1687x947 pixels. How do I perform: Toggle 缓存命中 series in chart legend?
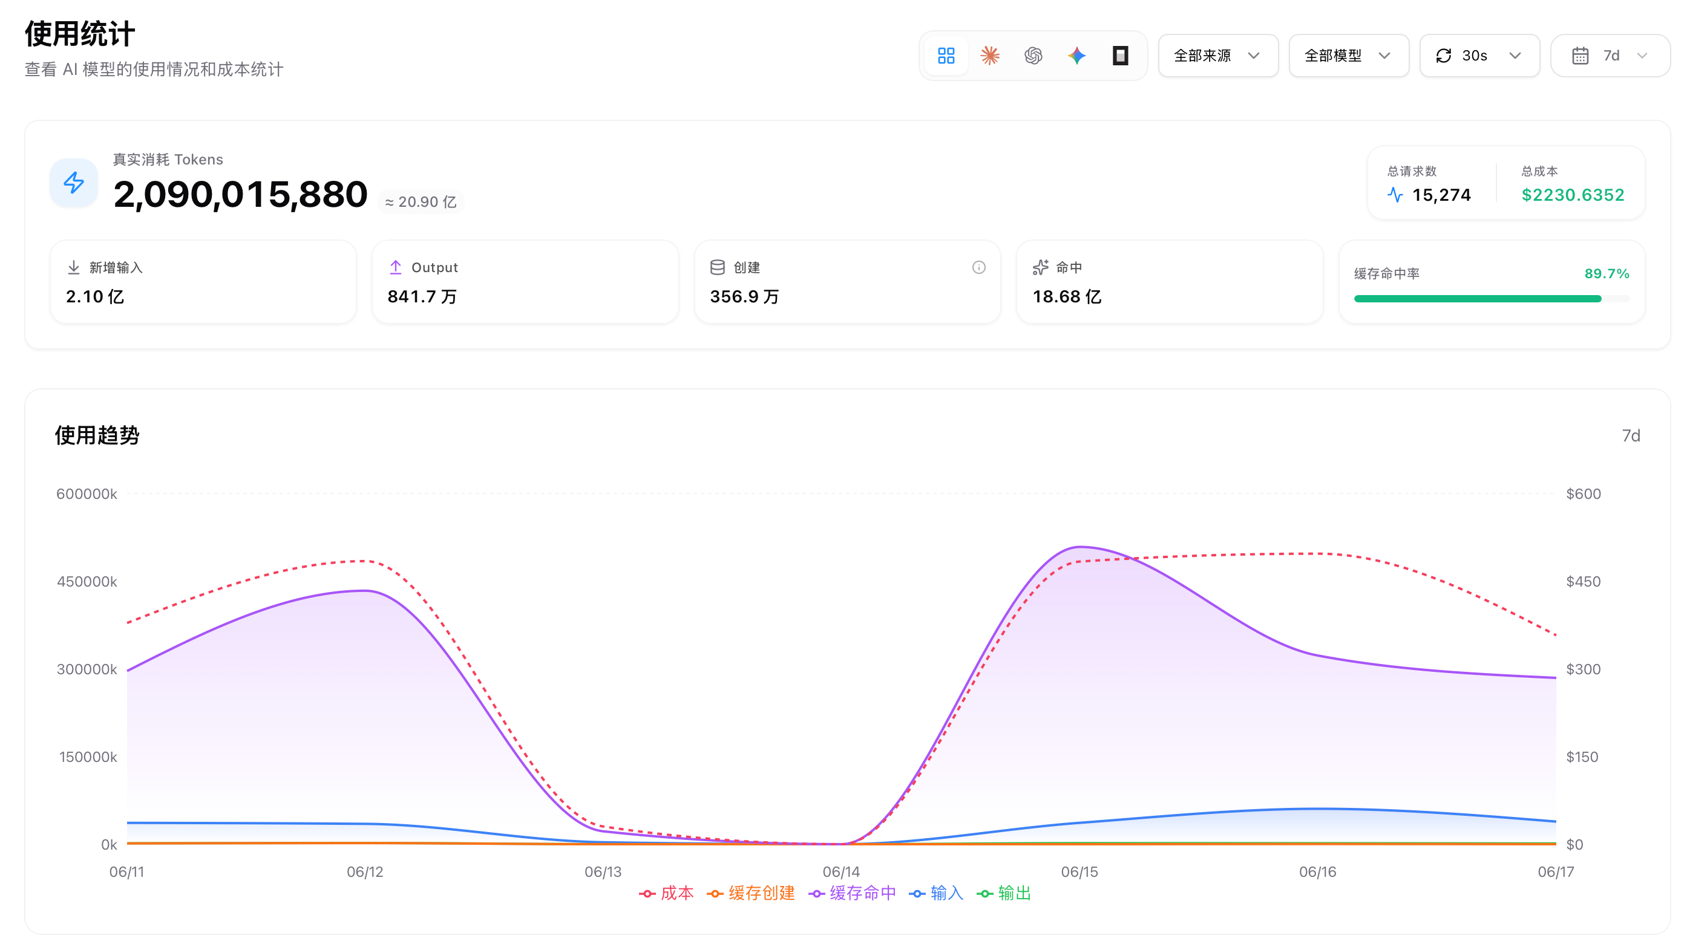coord(852,893)
